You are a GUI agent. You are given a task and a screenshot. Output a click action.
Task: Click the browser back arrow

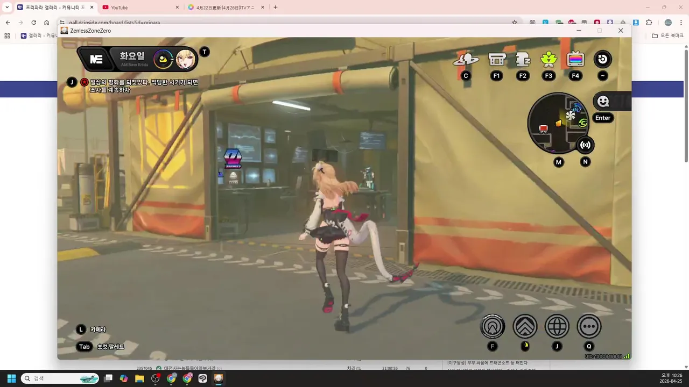point(8,23)
